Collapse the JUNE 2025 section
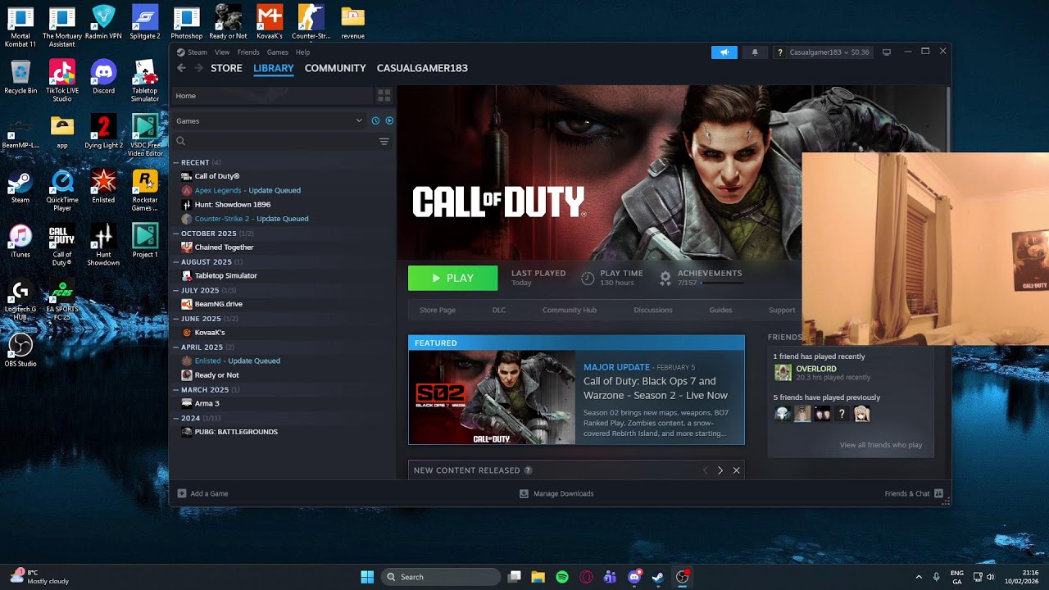The width and height of the screenshot is (1049, 590). click(x=176, y=319)
